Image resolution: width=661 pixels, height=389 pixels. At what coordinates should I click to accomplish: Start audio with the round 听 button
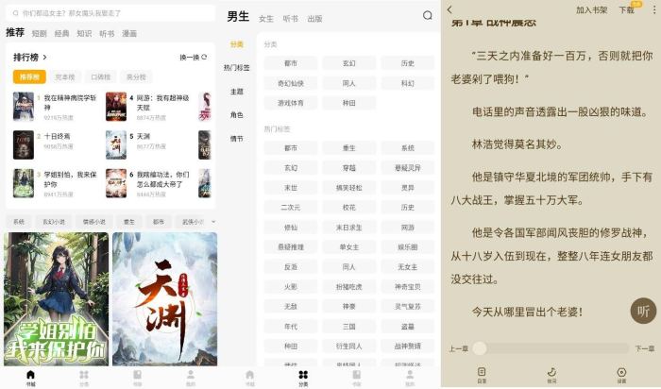coord(643,311)
